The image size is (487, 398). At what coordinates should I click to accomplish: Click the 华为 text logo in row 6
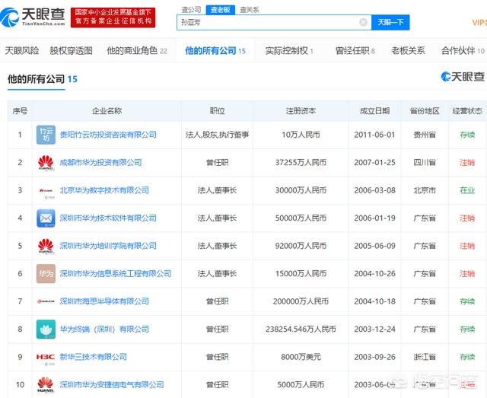[46, 273]
